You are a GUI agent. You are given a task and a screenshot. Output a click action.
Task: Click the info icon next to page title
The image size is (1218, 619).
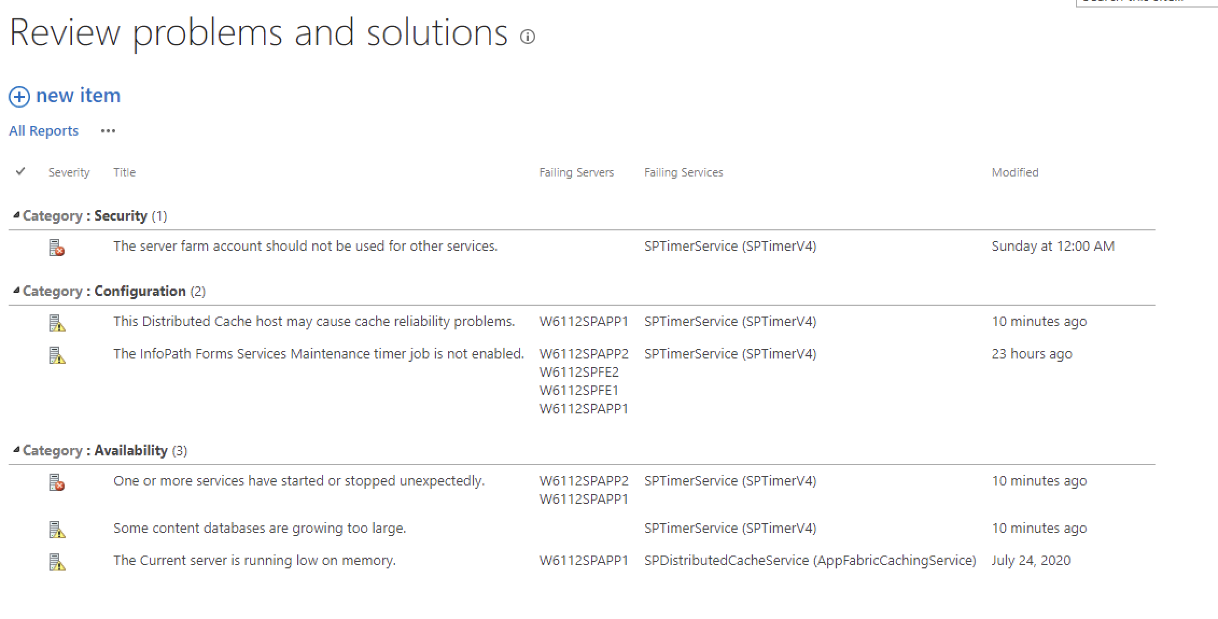tap(527, 37)
